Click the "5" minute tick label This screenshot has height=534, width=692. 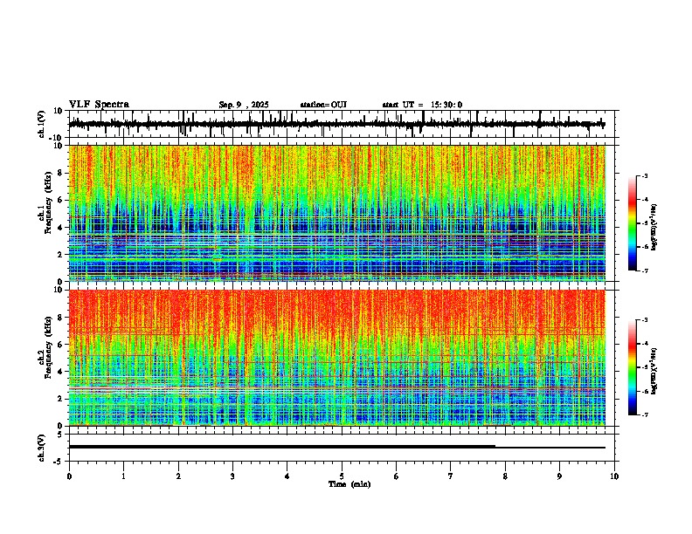pos(342,476)
